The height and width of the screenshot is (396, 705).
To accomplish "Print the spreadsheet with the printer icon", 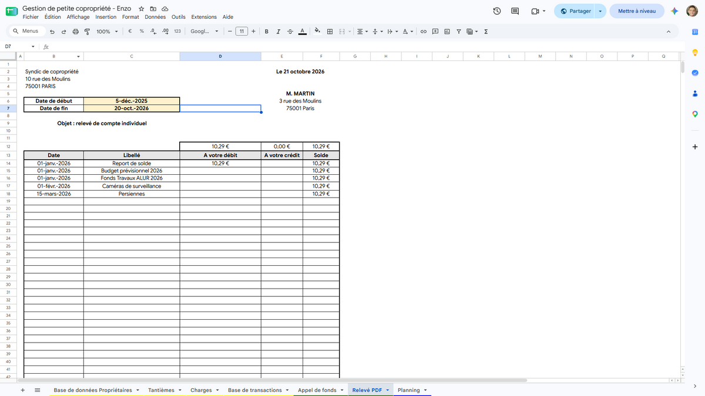I will 75,31.
